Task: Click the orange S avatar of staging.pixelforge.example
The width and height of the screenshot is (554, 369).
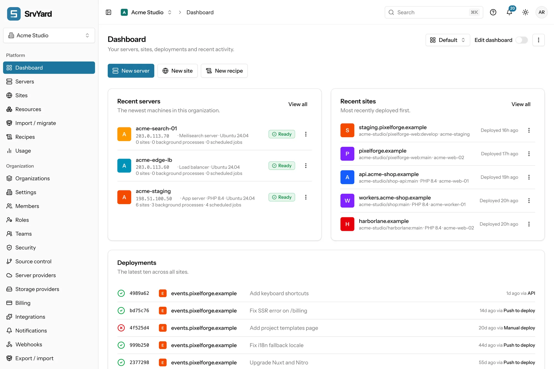Action: (347, 130)
